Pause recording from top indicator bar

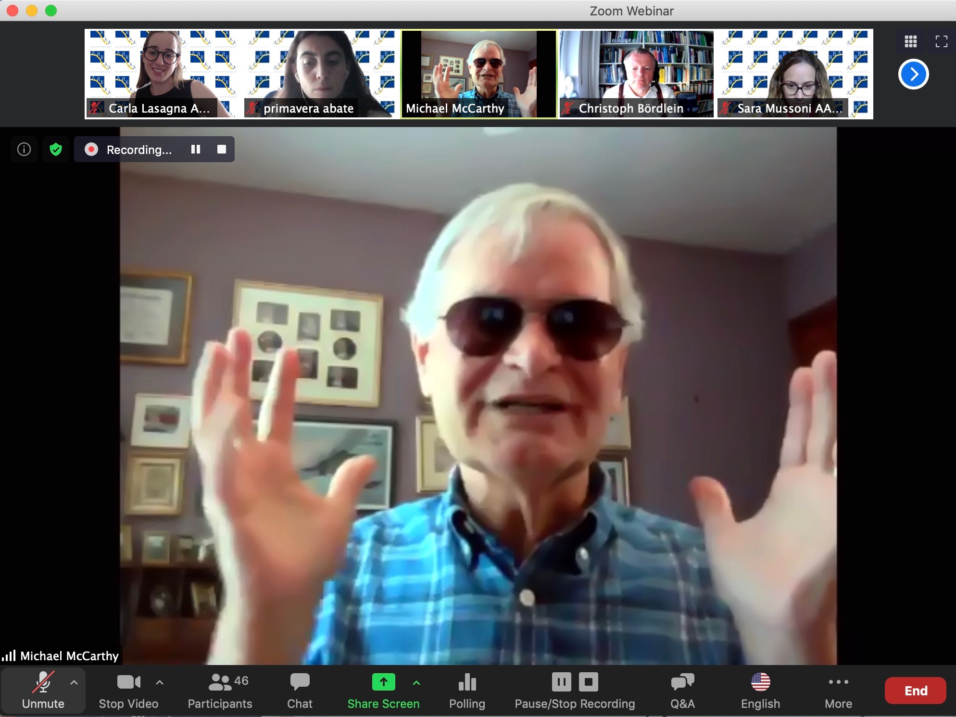pos(196,150)
